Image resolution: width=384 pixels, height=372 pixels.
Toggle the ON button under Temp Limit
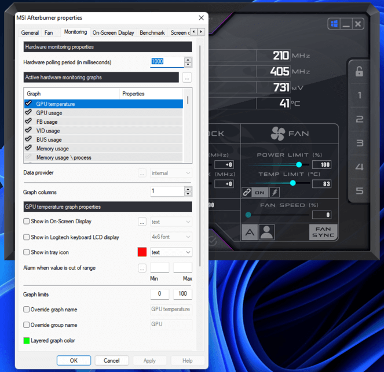coord(260,193)
